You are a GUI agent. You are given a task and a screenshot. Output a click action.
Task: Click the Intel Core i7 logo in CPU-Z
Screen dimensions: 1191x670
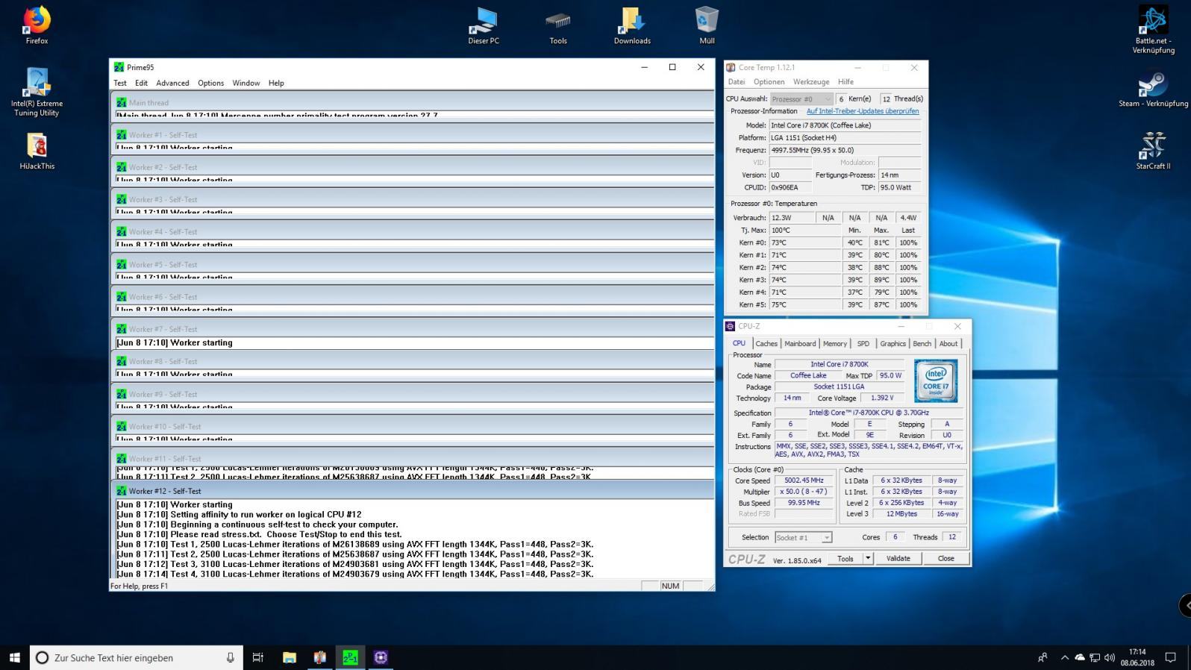936,381
